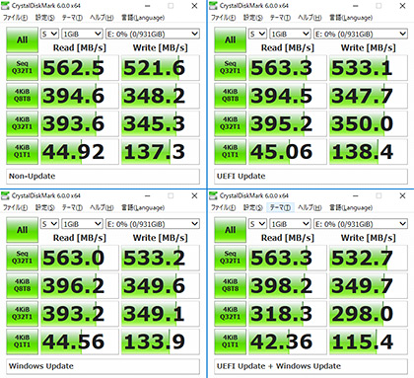This screenshot has width=414, height=378.
Task: Open the test count dropdown in the bottom-left Windows Update window
Action: pyautogui.click(x=49, y=224)
